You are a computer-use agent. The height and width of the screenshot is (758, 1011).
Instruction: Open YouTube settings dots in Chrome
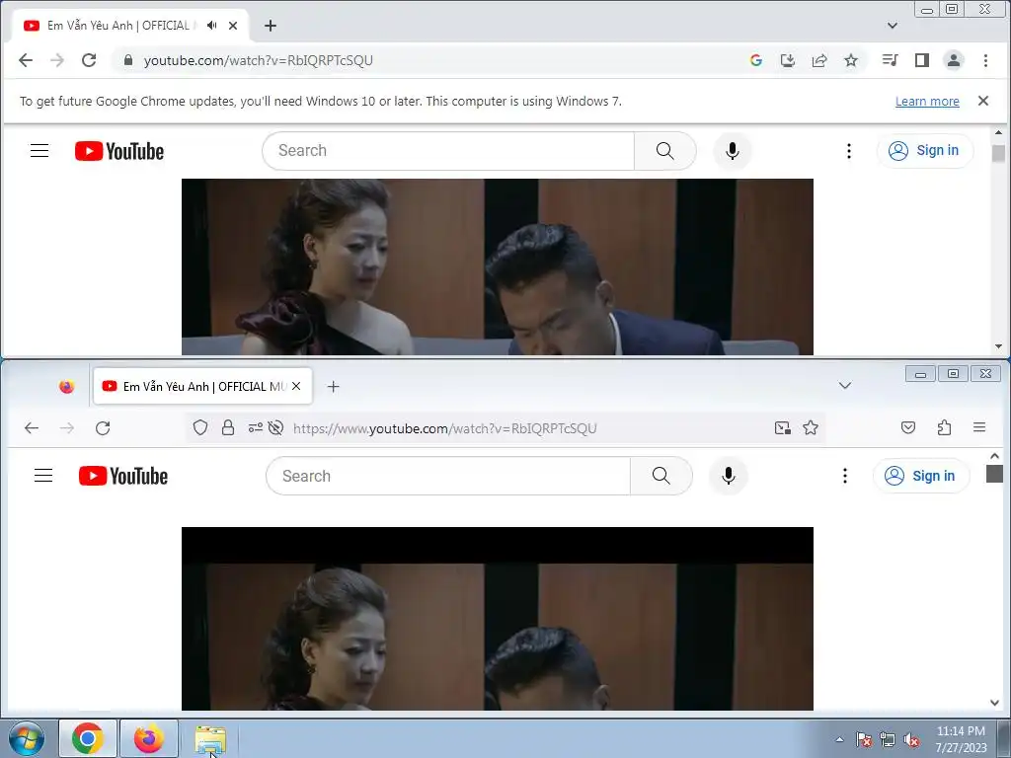(x=848, y=151)
